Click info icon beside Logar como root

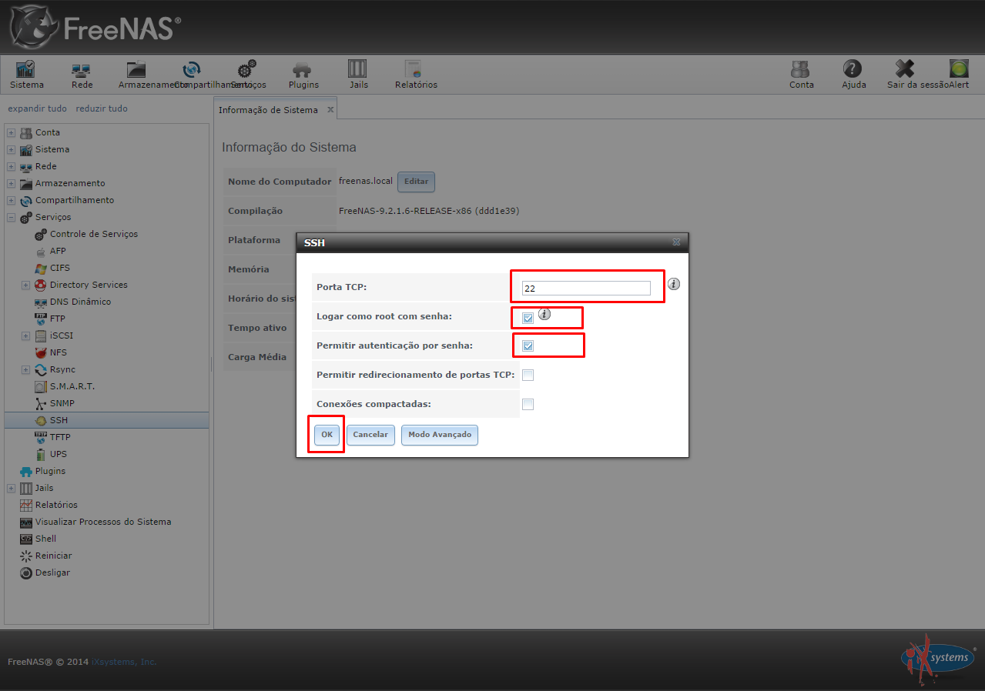(544, 313)
